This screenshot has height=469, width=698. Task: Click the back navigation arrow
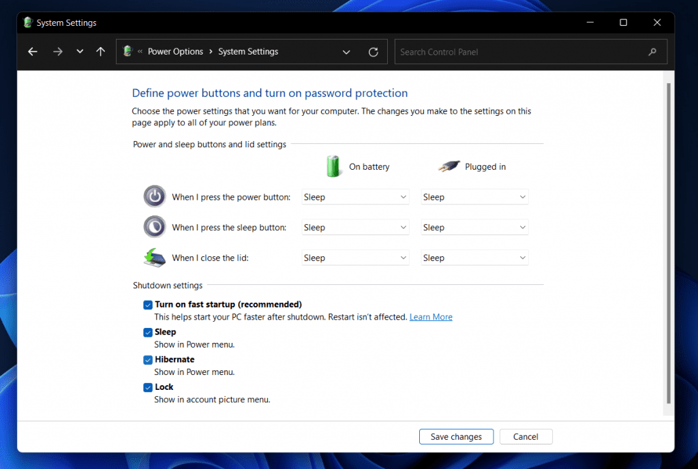(32, 51)
